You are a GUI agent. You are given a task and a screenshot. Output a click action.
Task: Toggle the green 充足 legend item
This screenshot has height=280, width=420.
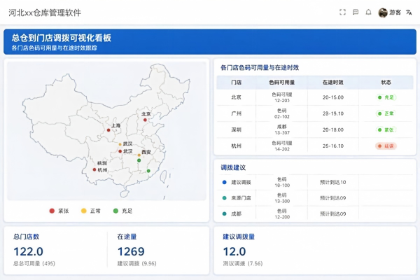coord(122,211)
